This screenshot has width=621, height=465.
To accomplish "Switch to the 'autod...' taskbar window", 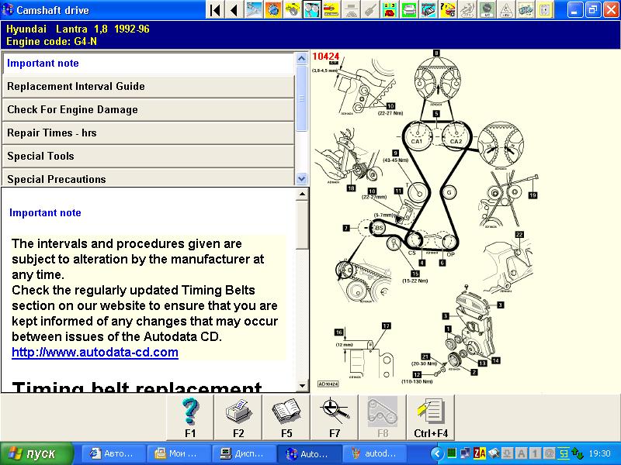I will point(374,453).
